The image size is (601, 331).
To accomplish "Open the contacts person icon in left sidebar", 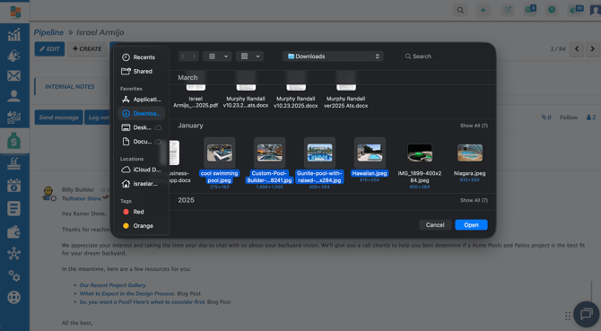I will 13,96.
